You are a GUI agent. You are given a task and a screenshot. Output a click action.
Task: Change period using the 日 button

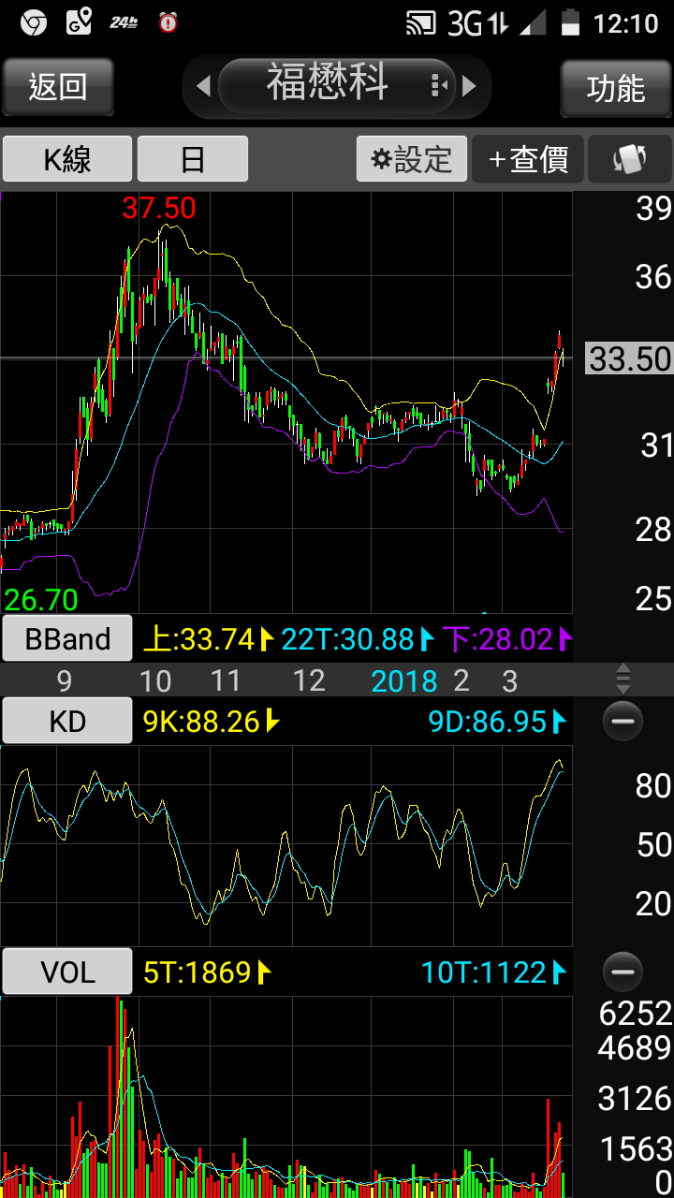pos(193,159)
